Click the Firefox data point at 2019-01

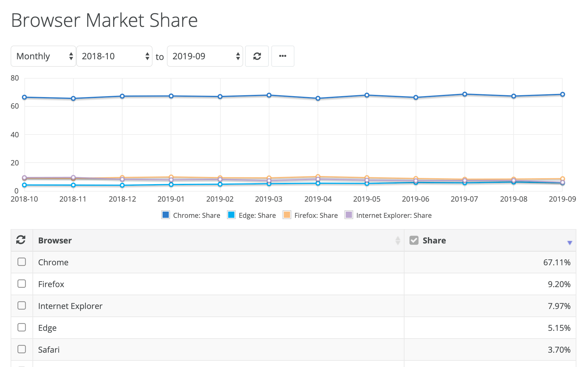click(x=171, y=177)
